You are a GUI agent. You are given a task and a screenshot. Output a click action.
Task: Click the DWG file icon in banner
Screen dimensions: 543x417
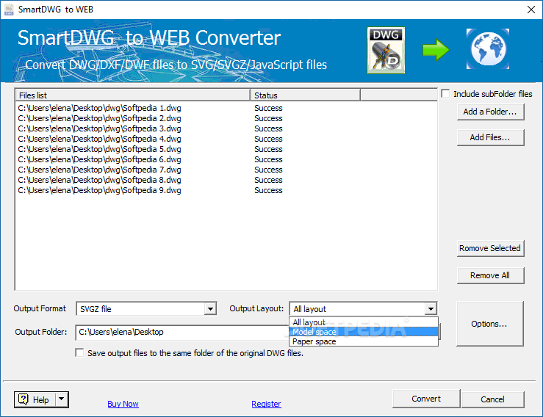tap(386, 51)
